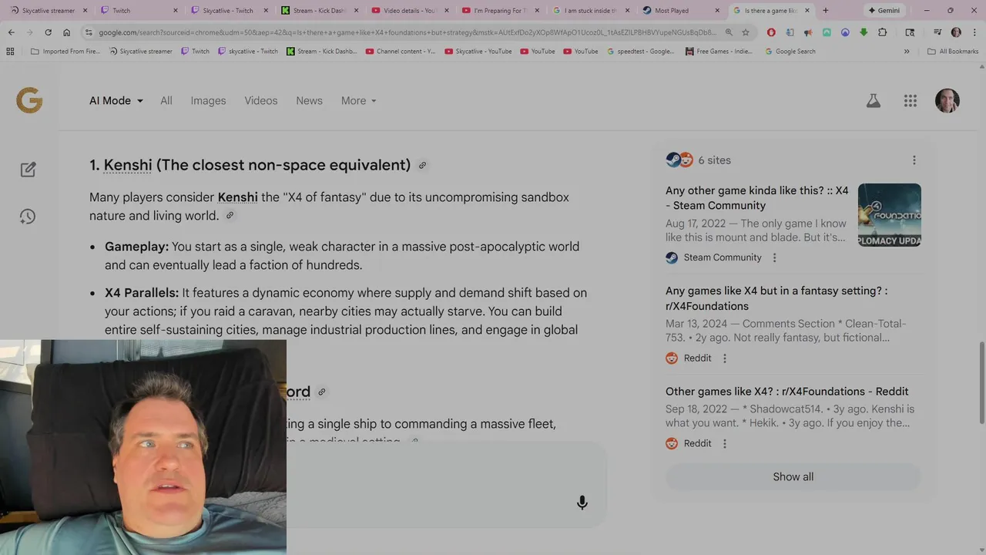986x555 pixels.
Task: Open the Chrome profile avatar in toolbar
Action: point(956,32)
